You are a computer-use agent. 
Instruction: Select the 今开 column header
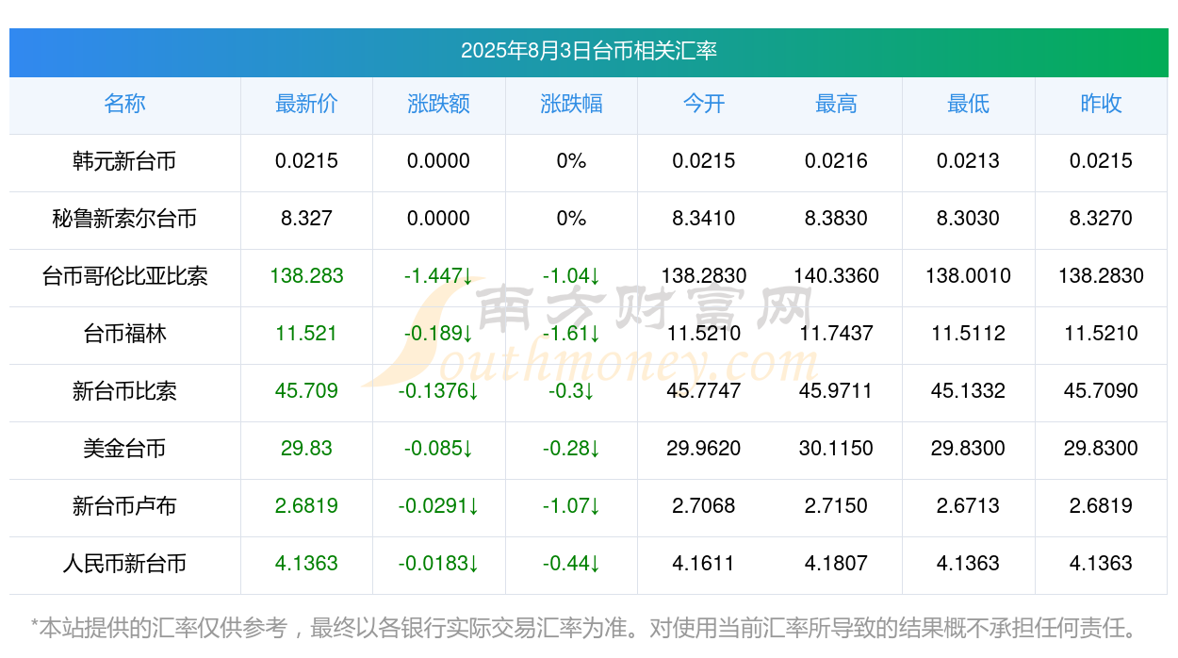coord(704,104)
